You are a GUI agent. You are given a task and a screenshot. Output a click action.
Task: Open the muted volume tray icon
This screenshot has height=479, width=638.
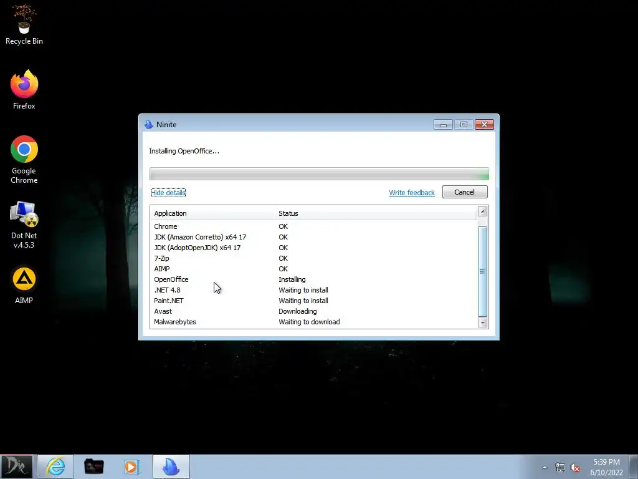click(x=575, y=468)
